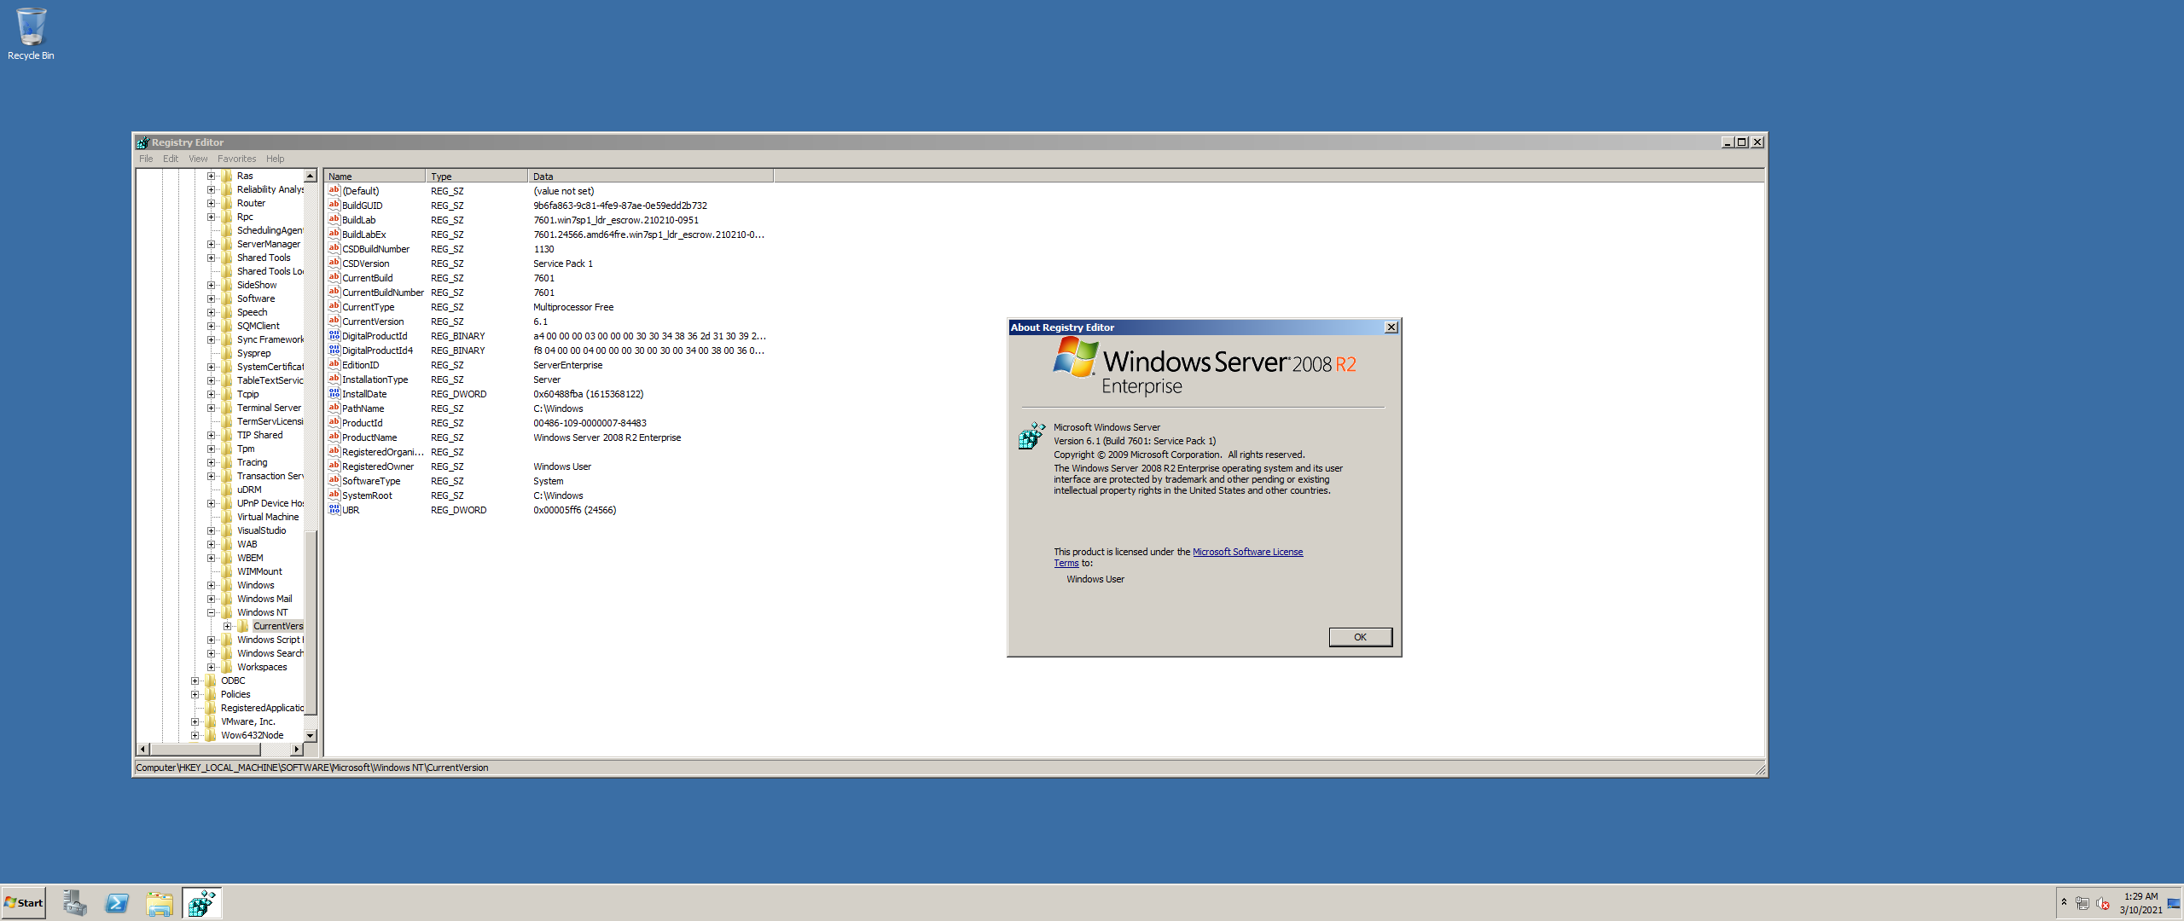Select the Sysprep key in tree

(x=253, y=353)
